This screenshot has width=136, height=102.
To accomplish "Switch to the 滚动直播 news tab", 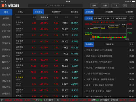I will pyautogui.click(x=110, y=44).
